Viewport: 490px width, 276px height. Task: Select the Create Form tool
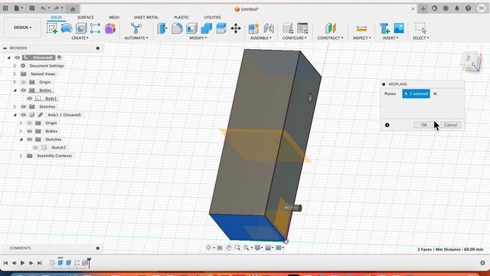(110, 28)
